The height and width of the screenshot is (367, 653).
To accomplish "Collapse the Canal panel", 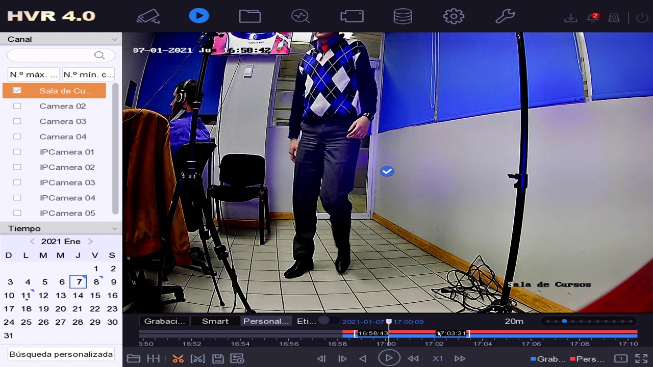I will tap(114, 39).
